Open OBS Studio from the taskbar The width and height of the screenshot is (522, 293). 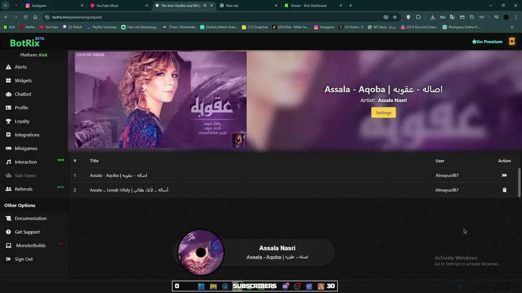[297, 286]
